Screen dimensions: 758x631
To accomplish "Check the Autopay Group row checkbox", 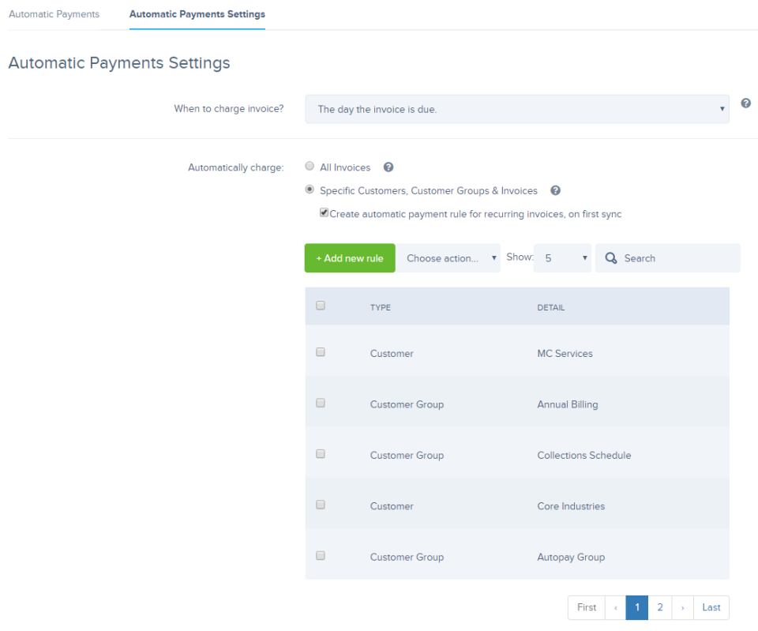I will (x=321, y=555).
